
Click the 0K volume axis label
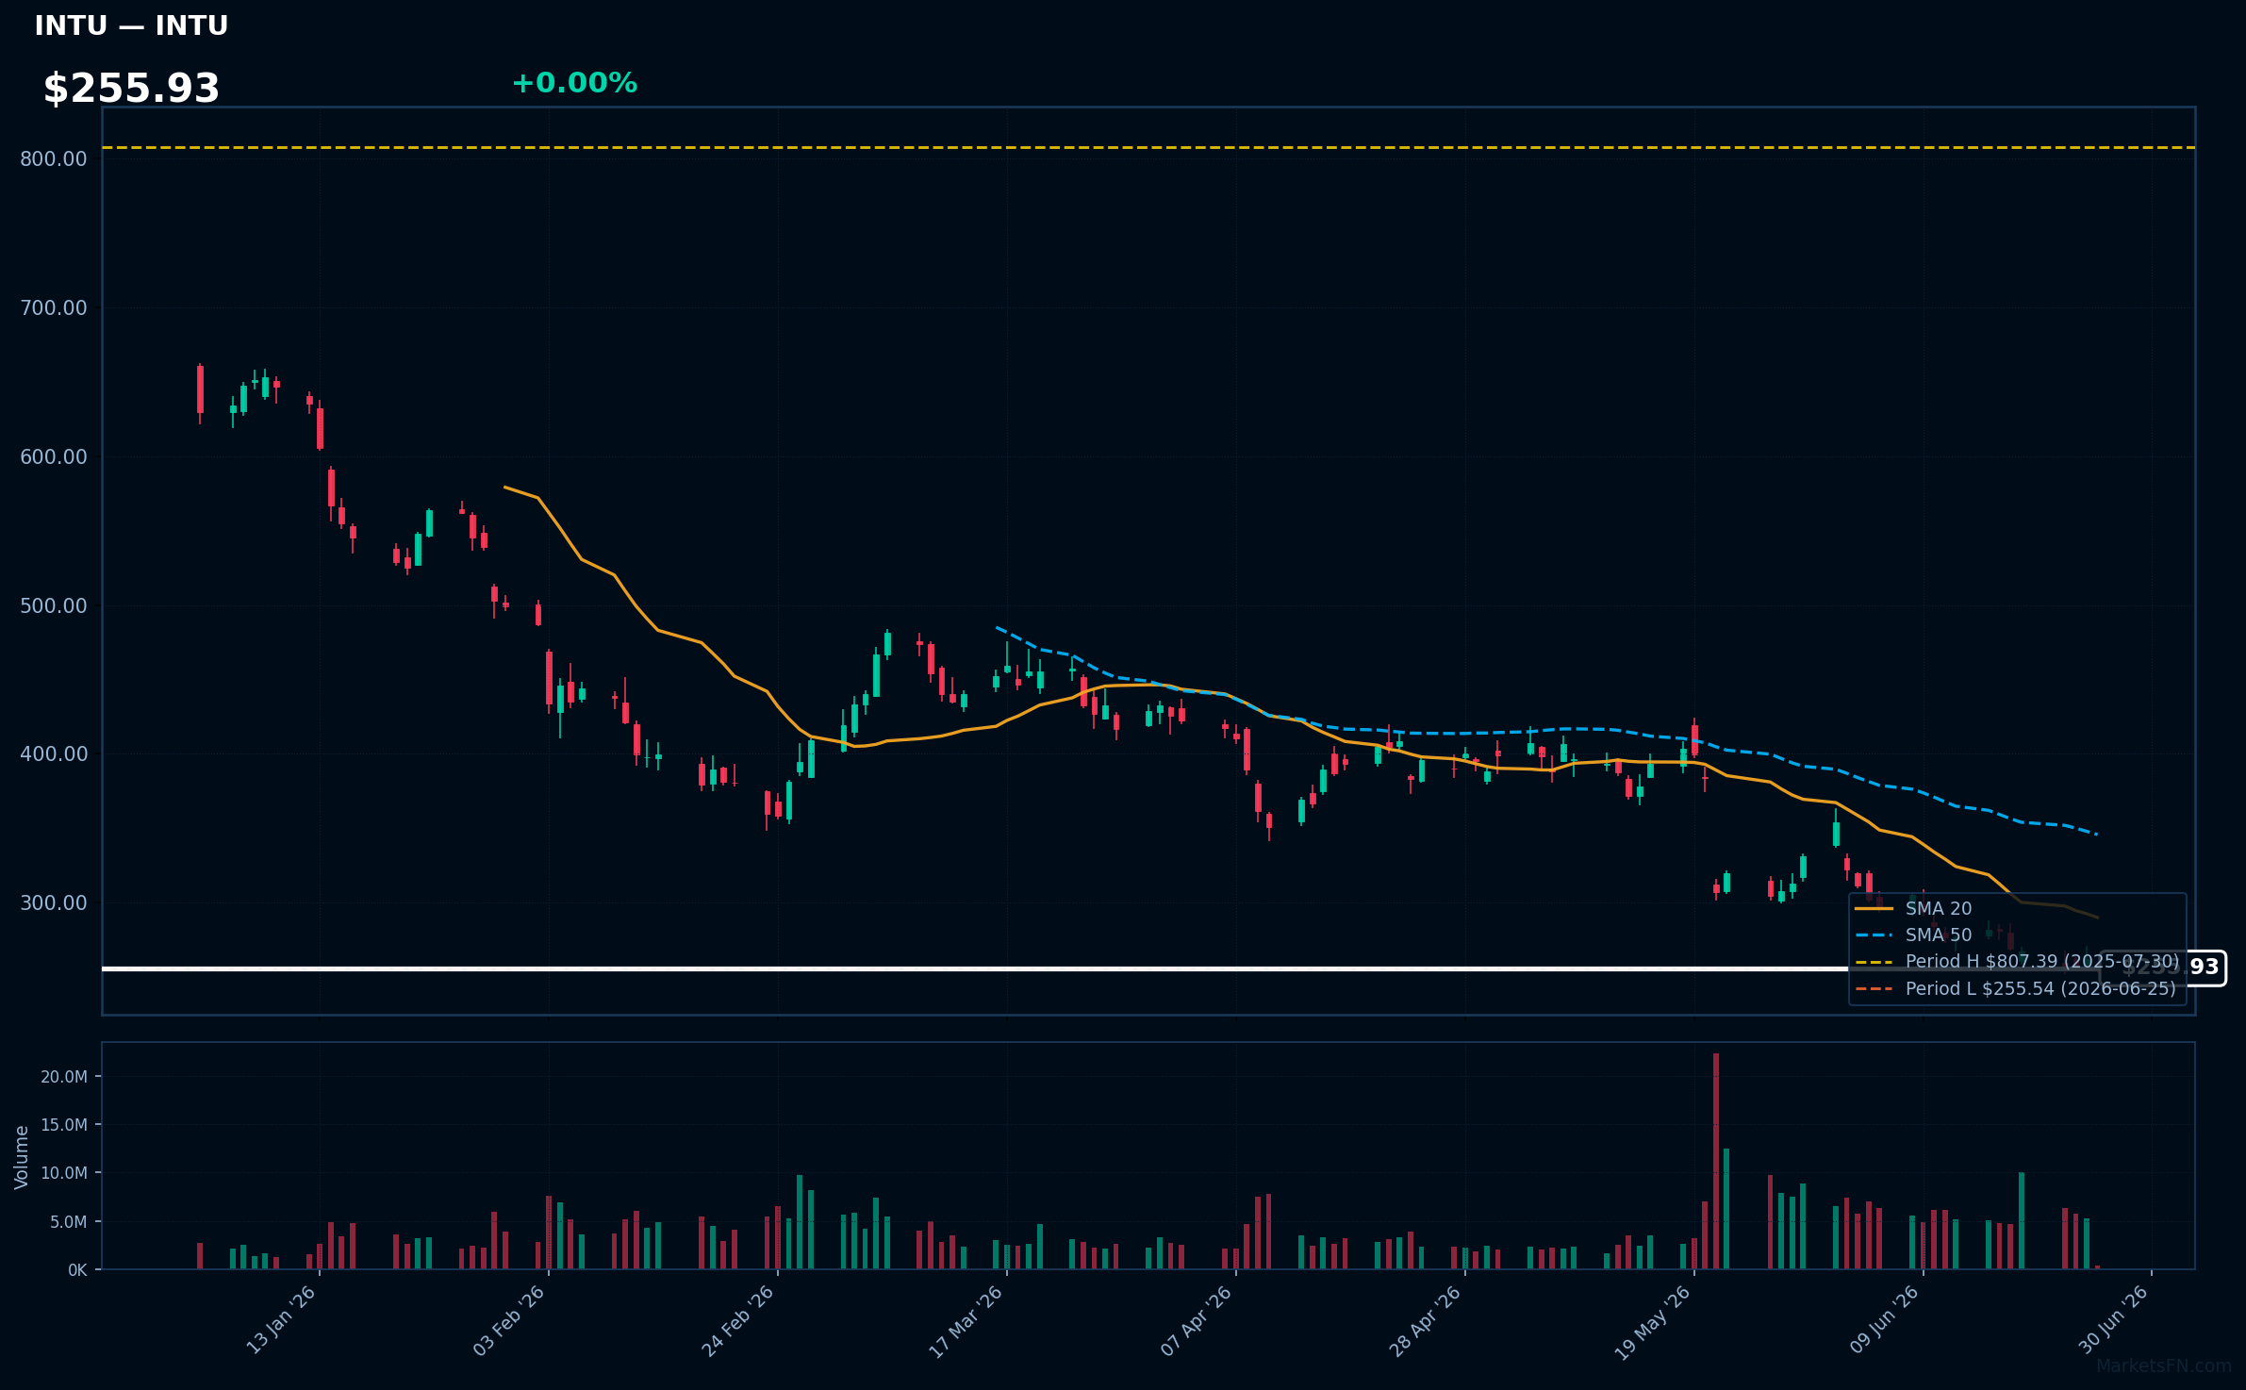pyautogui.click(x=77, y=1270)
